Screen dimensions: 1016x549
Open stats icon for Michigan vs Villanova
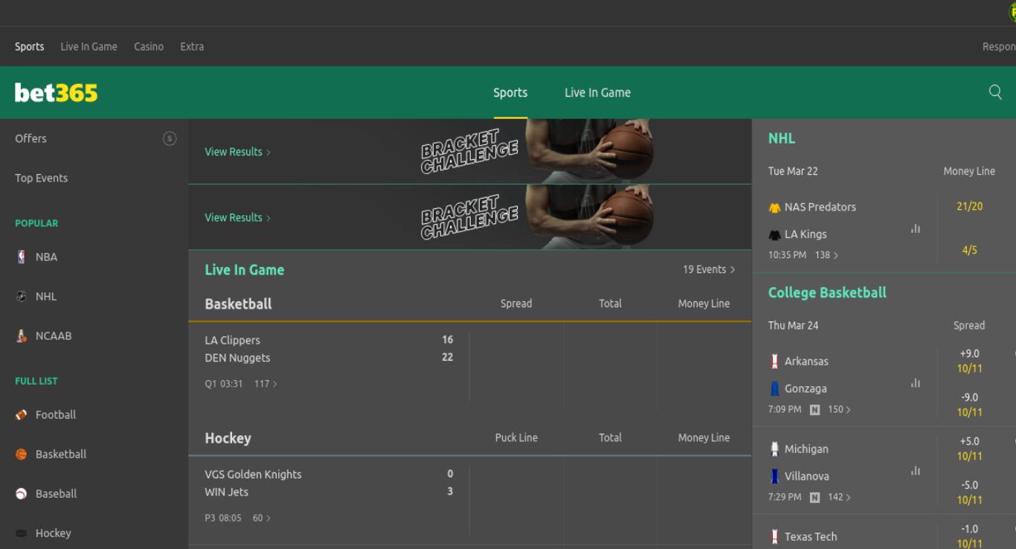point(916,471)
